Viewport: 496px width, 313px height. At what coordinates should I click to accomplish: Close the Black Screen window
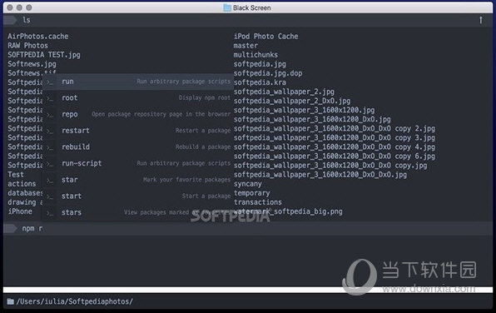[x=10, y=7]
